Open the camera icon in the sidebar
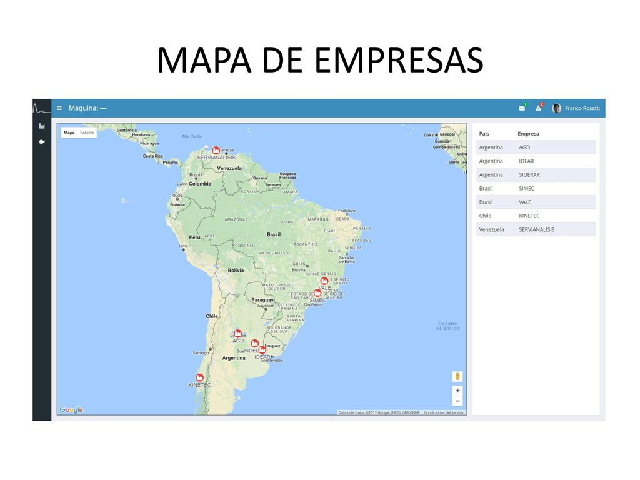Screen dimensions: 640x480 tap(42, 142)
